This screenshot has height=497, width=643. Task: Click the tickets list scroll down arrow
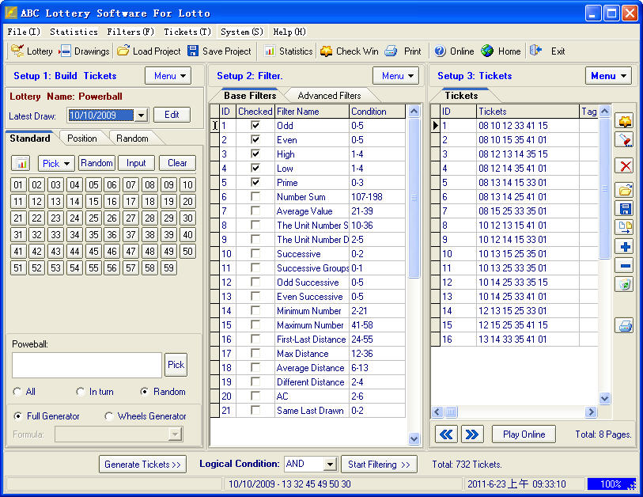pos(604,398)
